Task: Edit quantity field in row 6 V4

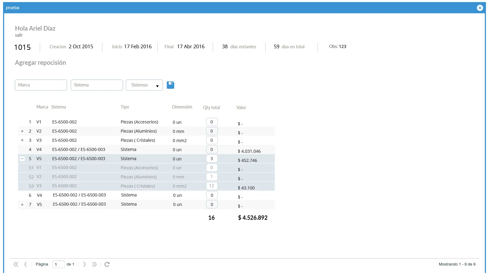Action: [212, 195]
